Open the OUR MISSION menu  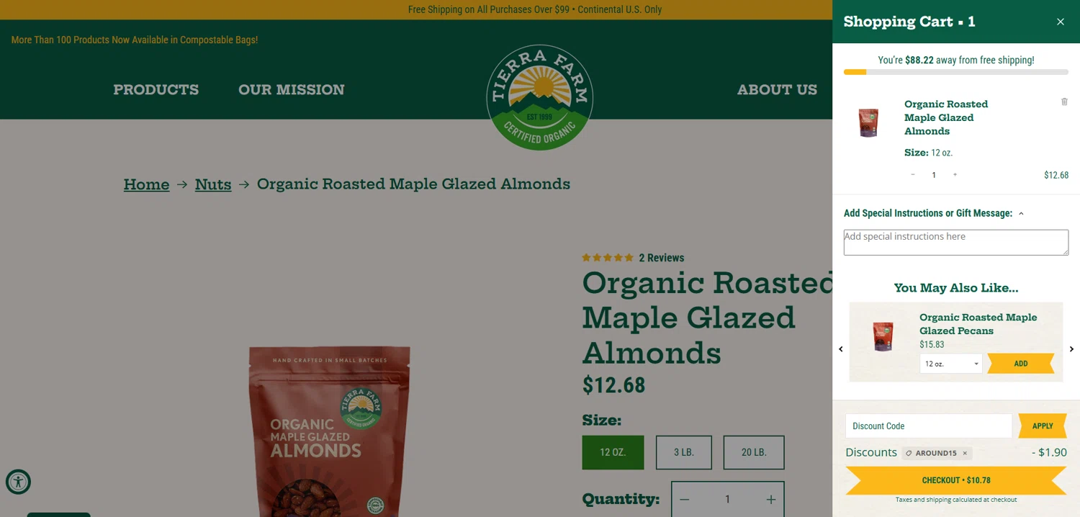(292, 89)
